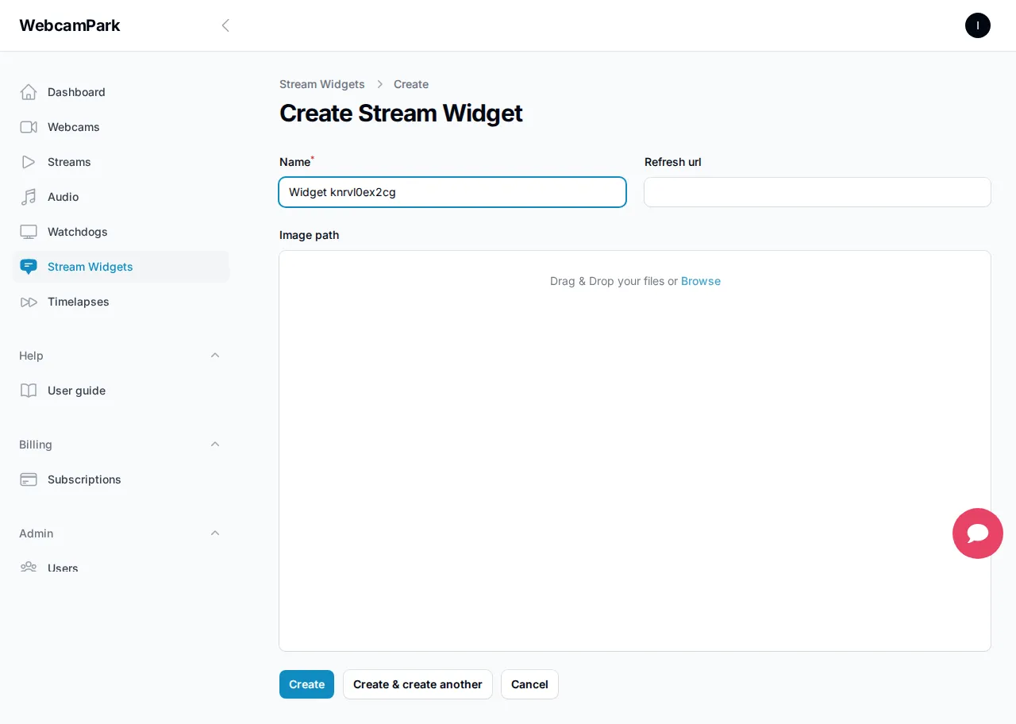This screenshot has height=724, width=1016.
Task: Collapse the Admin section
Action: [x=215, y=533]
